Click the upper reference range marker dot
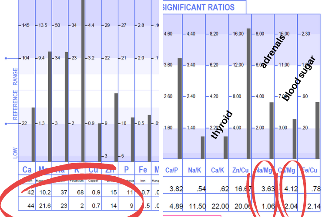Viewport: 322px width, 217px height. pyautogui.click(x=6, y=58)
